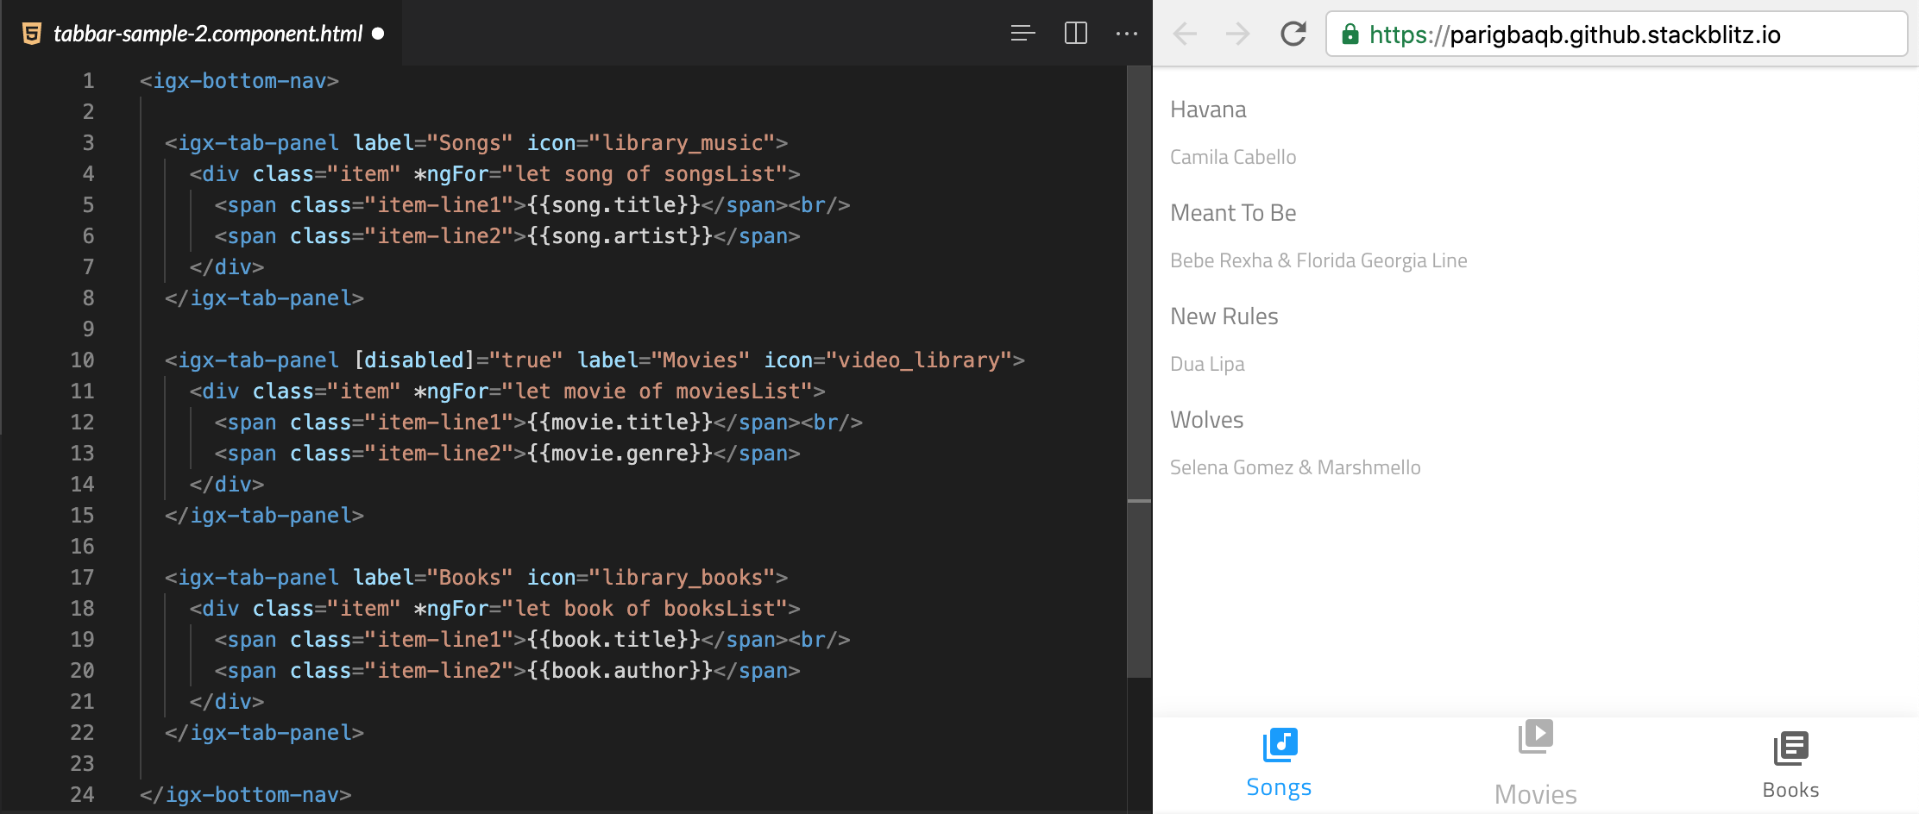The height and width of the screenshot is (814, 1919).
Task: Click the label="Songs" attribute in code
Action: click(433, 143)
